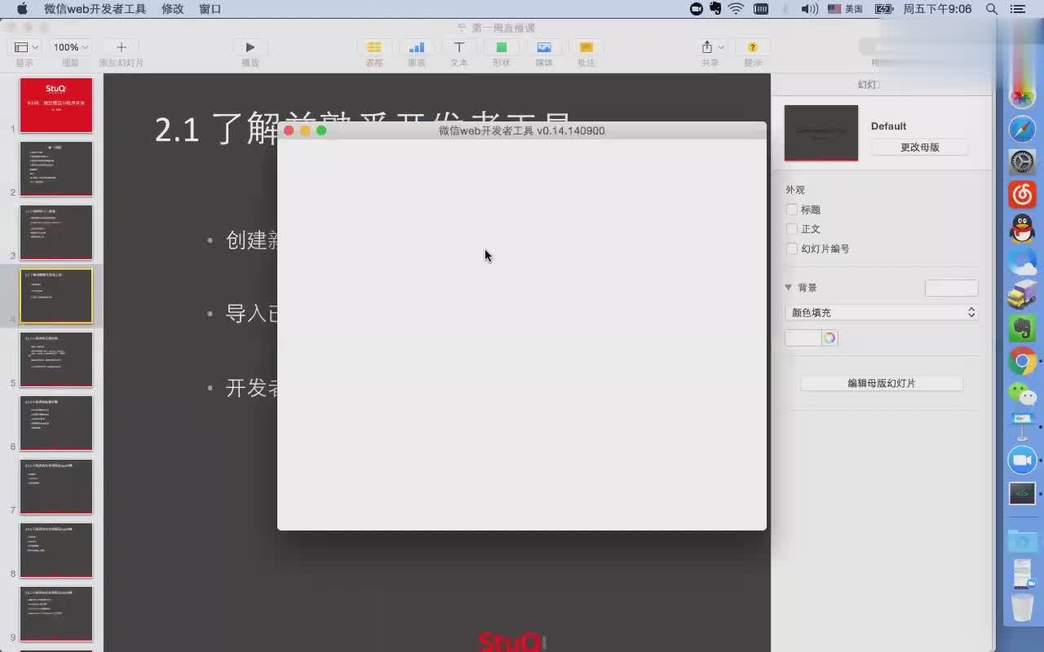Add a new slide in Keynote
Screen dimensions: 1044x652
point(122,47)
